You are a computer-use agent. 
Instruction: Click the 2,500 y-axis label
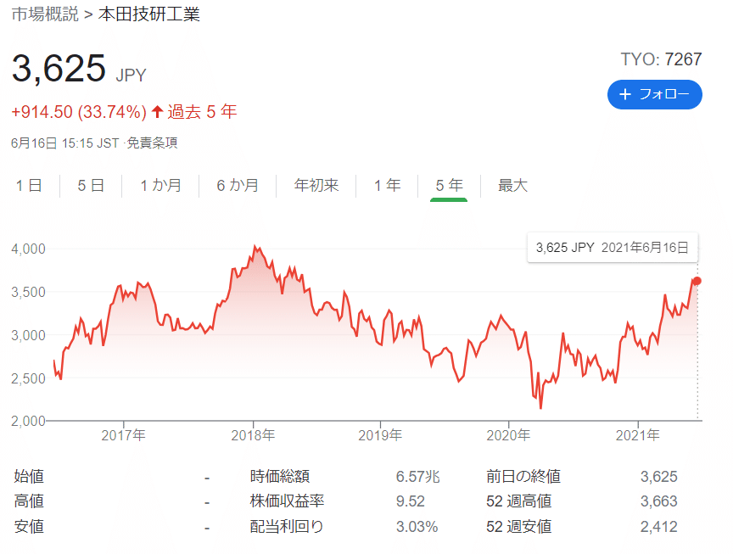pos(29,378)
